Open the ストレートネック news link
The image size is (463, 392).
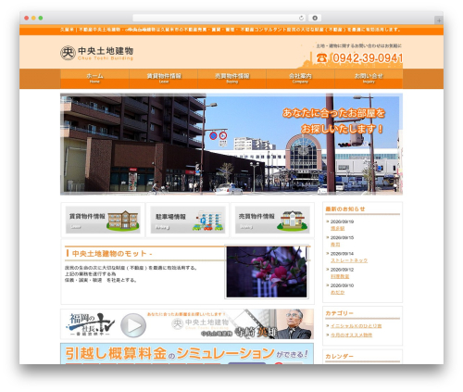coord(349,260)
